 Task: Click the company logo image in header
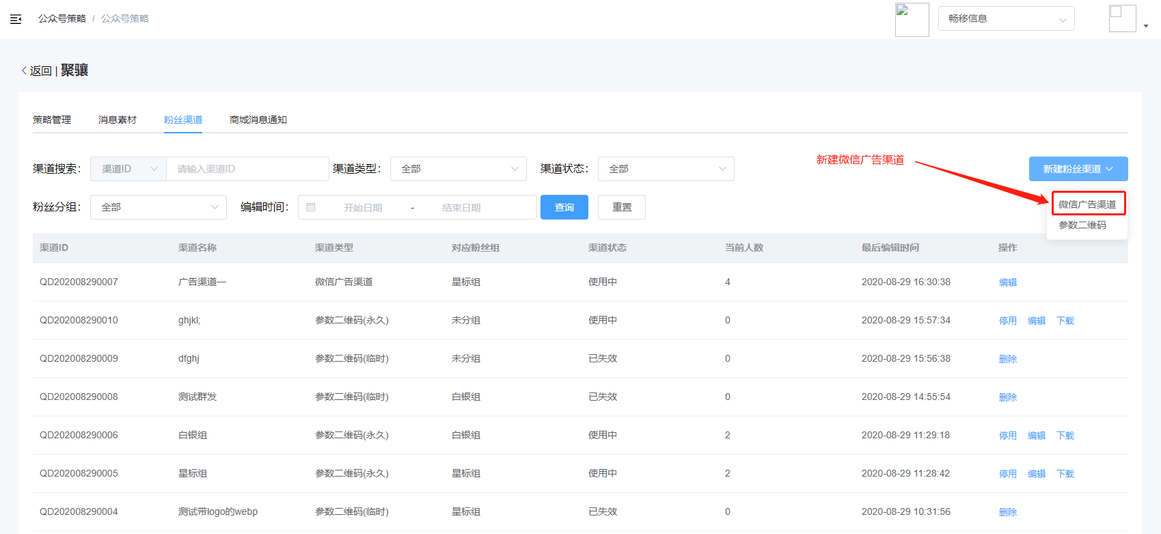click(912, 19)
